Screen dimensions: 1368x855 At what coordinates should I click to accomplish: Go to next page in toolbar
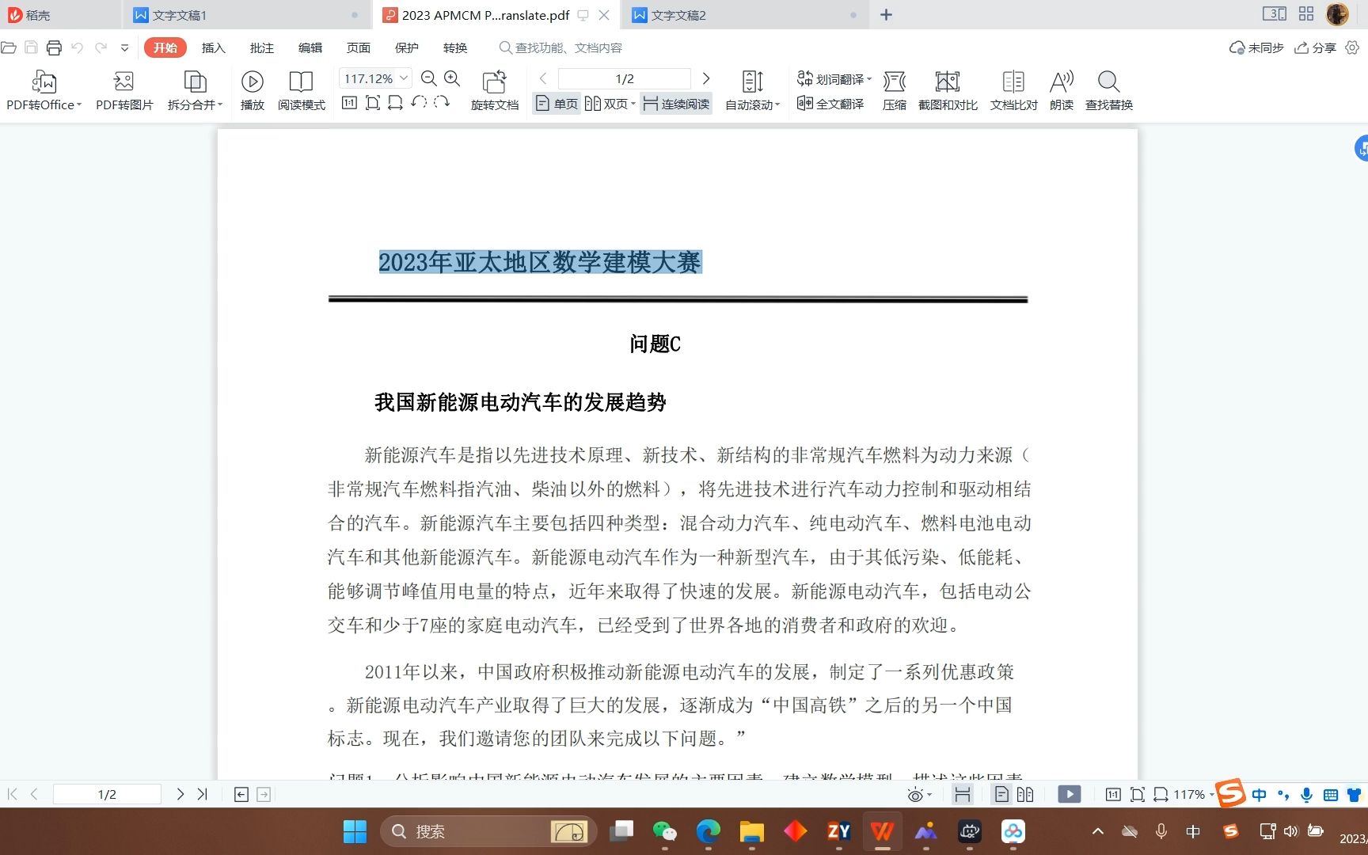click(x=706, y=78)
